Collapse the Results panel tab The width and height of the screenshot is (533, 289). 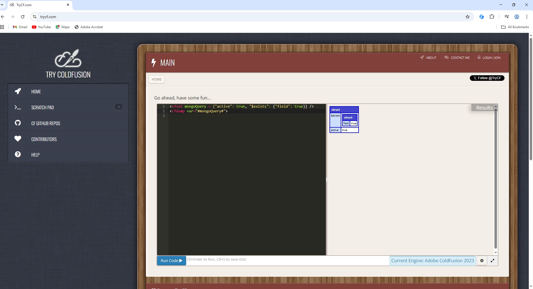click(484, 108)
